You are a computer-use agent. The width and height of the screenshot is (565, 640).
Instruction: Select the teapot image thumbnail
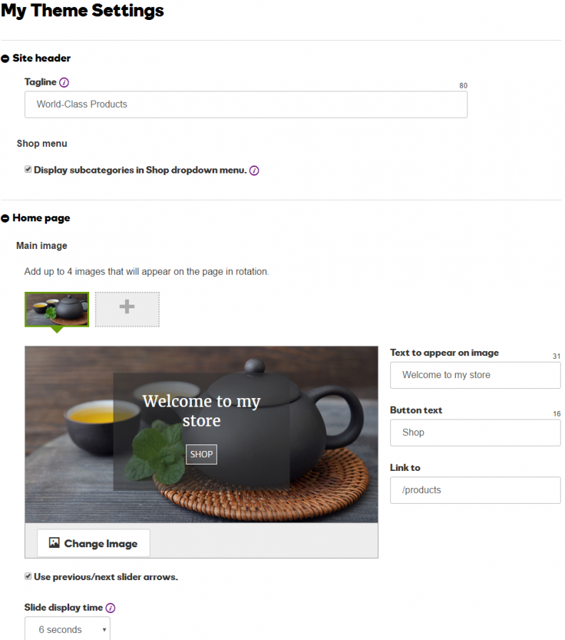point(57,310)
